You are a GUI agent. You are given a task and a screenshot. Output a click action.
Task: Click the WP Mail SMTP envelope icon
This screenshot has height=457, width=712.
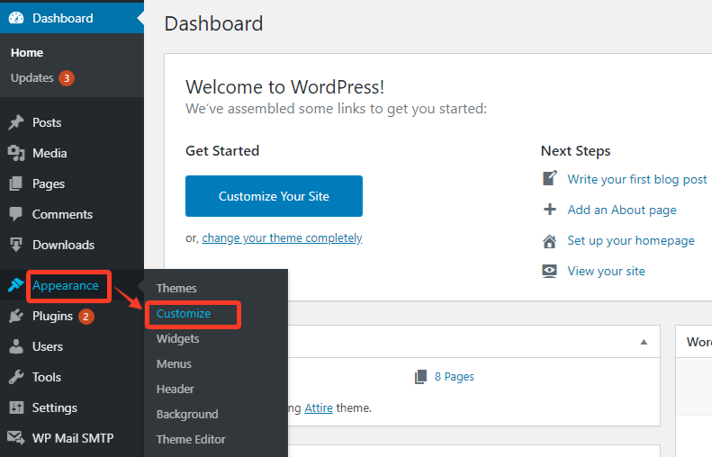point(16,438)
